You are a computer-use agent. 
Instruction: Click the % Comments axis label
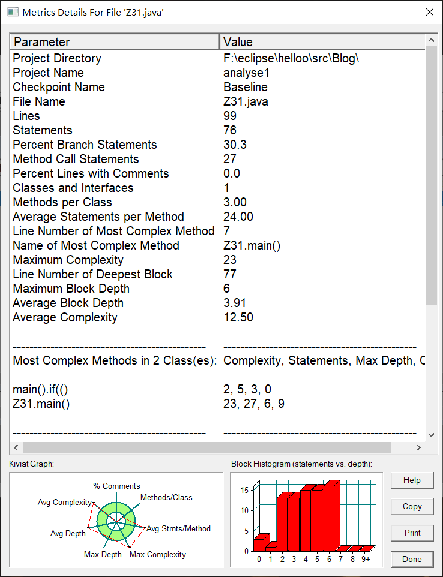116,486
